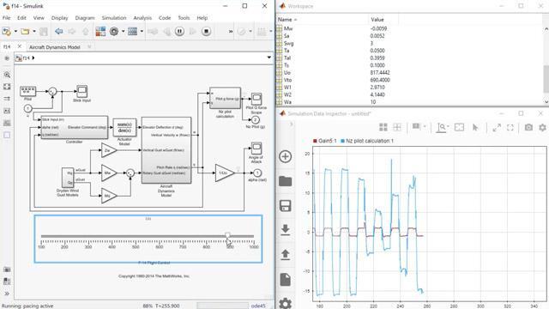Click the Forward arrow in Simulink toolbar

[72, 32]
